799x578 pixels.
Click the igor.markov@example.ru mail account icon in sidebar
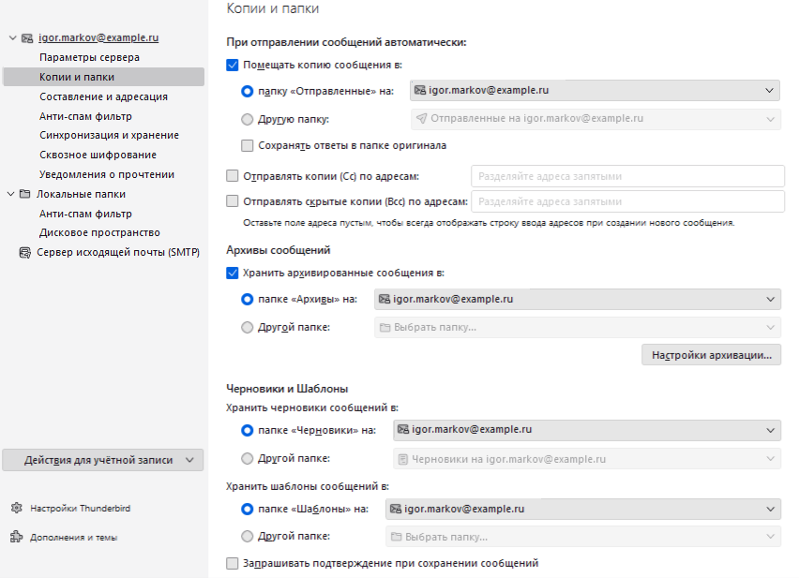click(x=26, y=38)
